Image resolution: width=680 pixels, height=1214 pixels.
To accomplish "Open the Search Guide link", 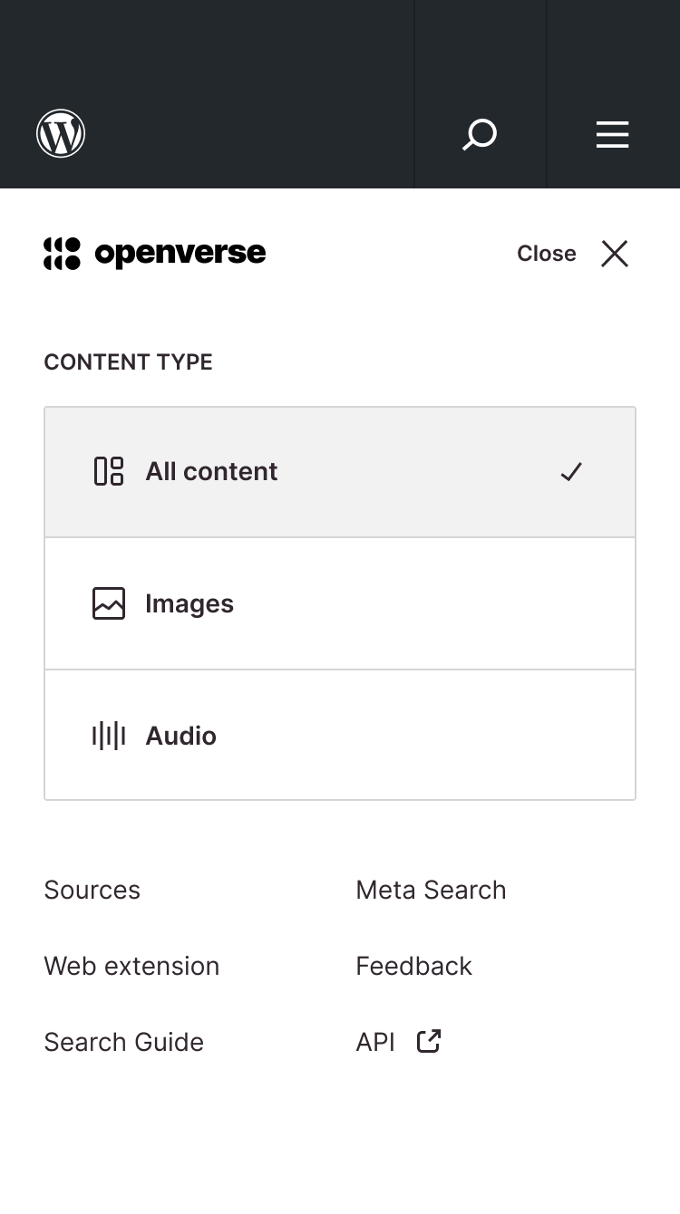I will [x=123, y=1042].
